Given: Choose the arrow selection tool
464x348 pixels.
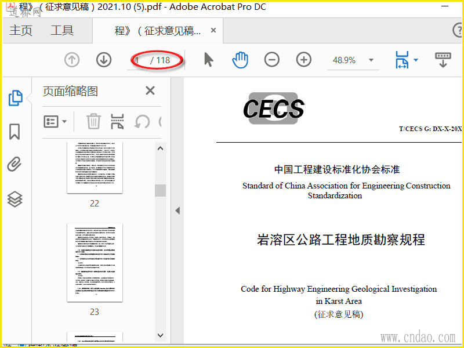Looking at the screenshot, I should 209,60.
